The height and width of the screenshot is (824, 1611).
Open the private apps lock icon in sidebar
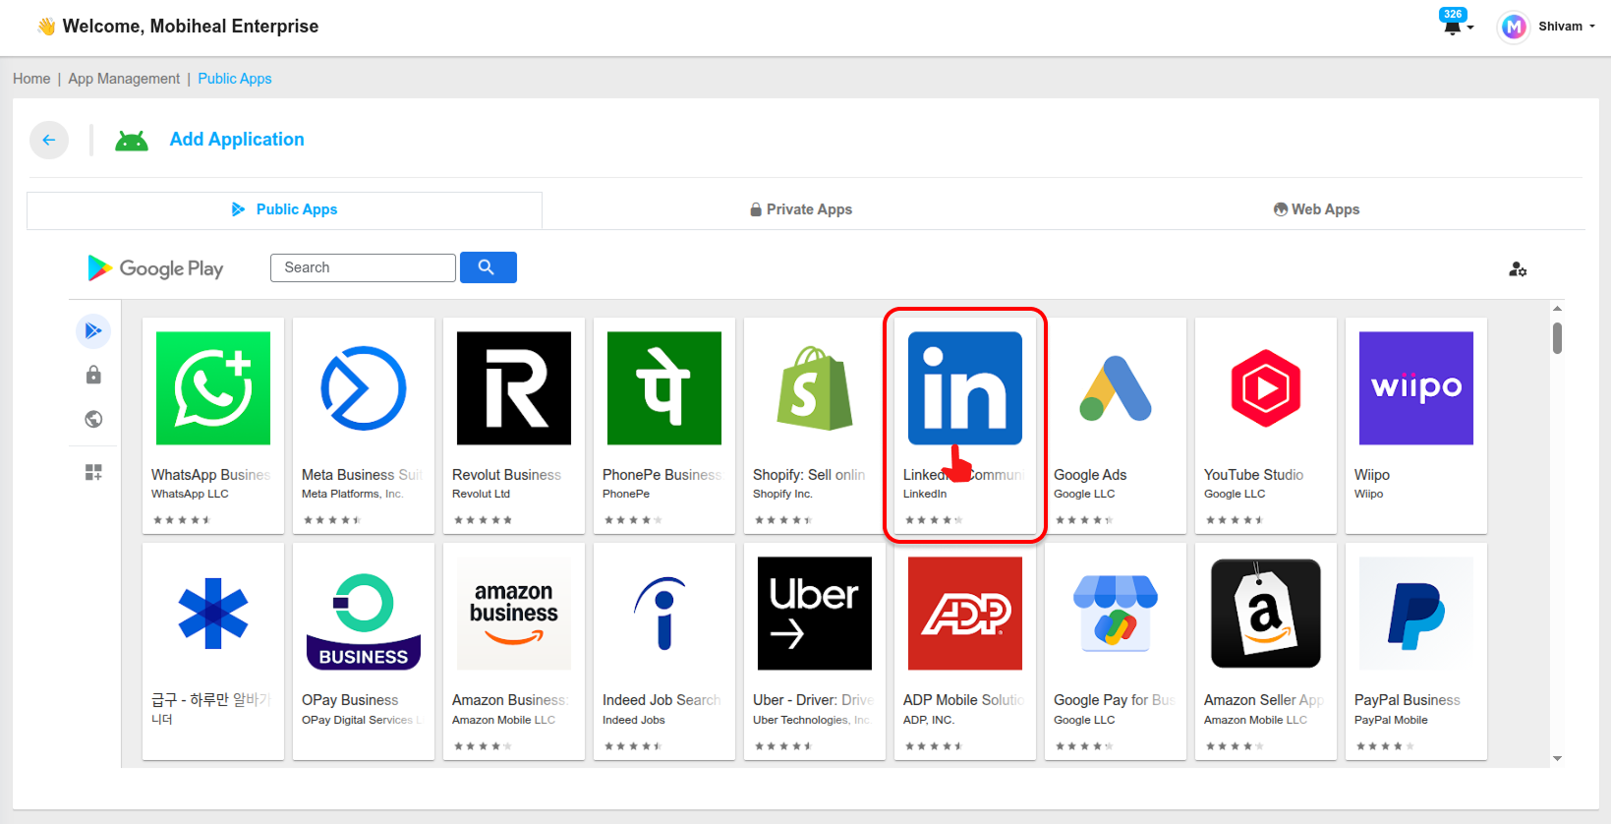click(x=93, y=375)
